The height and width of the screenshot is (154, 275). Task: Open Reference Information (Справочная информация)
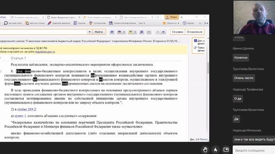(122, 23)
